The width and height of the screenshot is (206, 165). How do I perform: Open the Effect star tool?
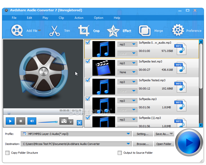pos(113,31)
